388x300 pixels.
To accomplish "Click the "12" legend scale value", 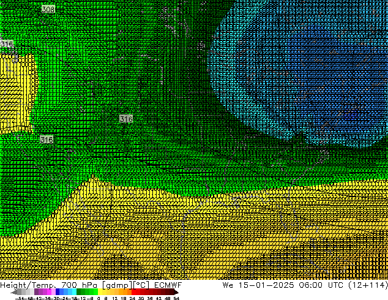I will 115,298.
